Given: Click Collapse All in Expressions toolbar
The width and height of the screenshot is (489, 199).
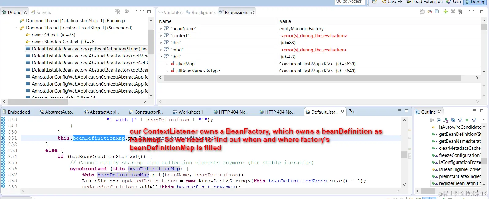Looking at the screenshot, I should tap(437, 12).
